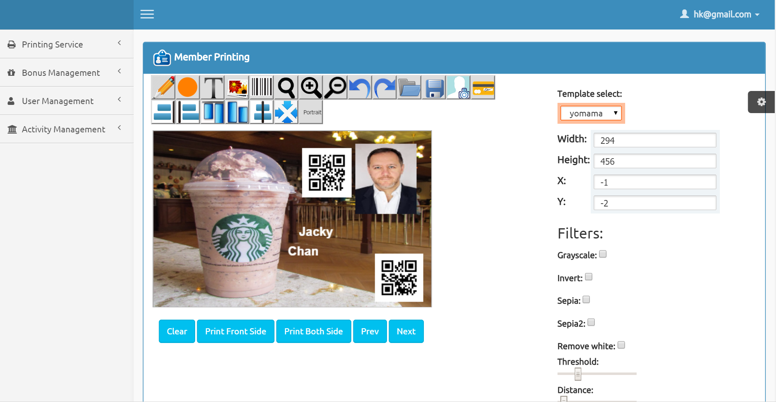Click the blue arrows center-all icon
This screenshot has width=776, height=402.
(286, 112)
